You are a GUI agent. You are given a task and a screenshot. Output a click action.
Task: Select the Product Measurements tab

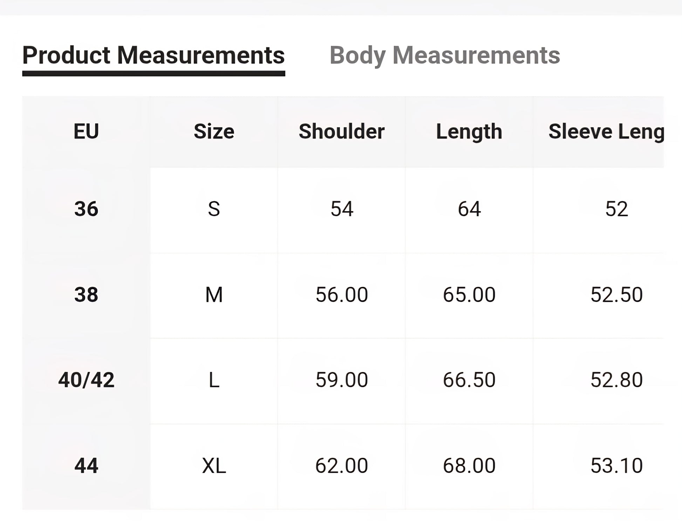154,55
